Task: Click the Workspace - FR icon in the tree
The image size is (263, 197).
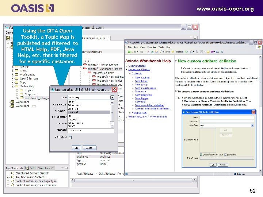Action: tap(12, 106)
